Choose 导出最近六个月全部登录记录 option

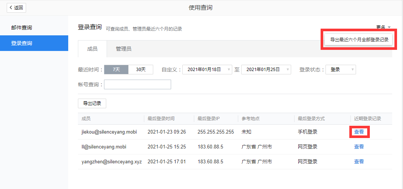pyautogui.click(x=359, y=39)
